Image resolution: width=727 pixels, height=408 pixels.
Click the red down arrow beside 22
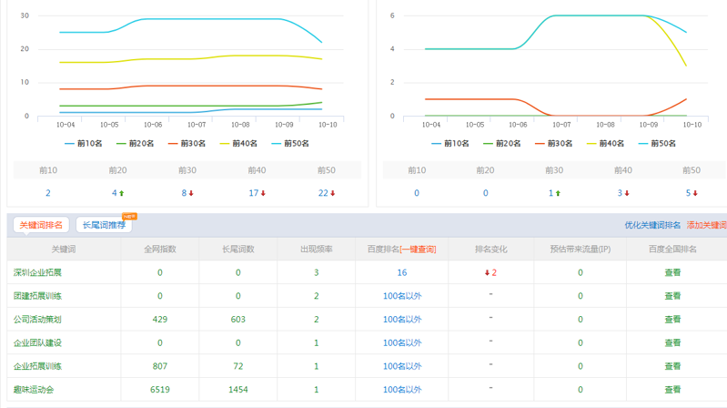point(332,193)
